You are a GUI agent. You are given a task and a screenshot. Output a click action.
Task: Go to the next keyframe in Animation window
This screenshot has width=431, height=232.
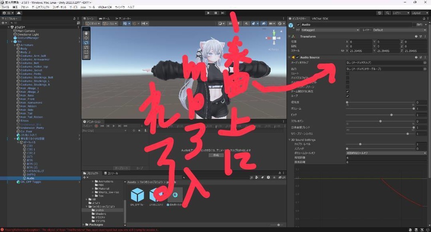coord(120,126)
